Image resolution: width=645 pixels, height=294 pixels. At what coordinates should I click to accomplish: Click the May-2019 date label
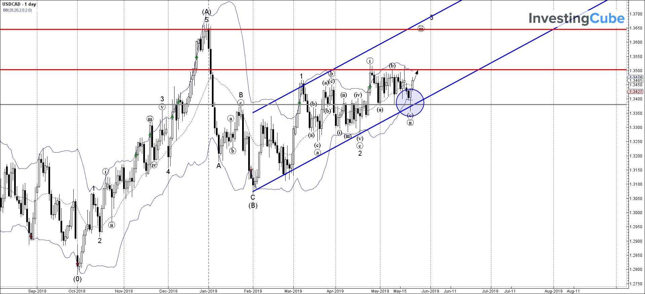[x=380, y=291]
